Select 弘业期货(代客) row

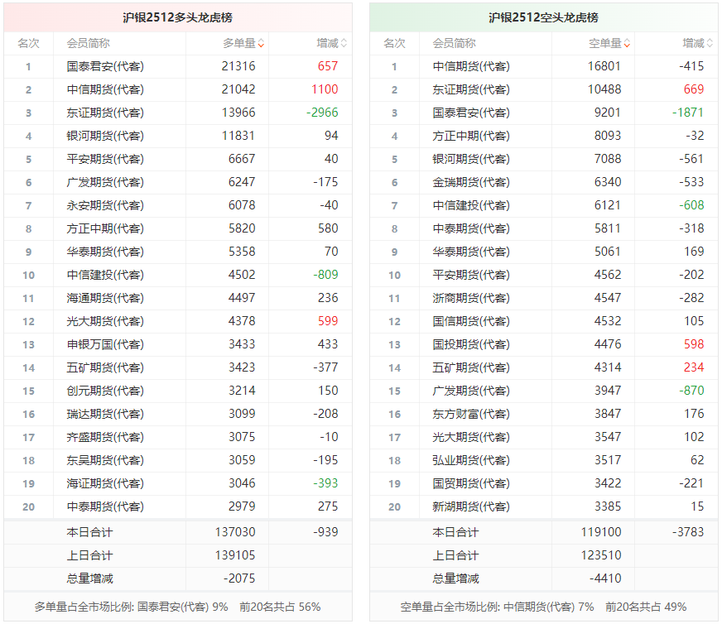tap(544, 460)
